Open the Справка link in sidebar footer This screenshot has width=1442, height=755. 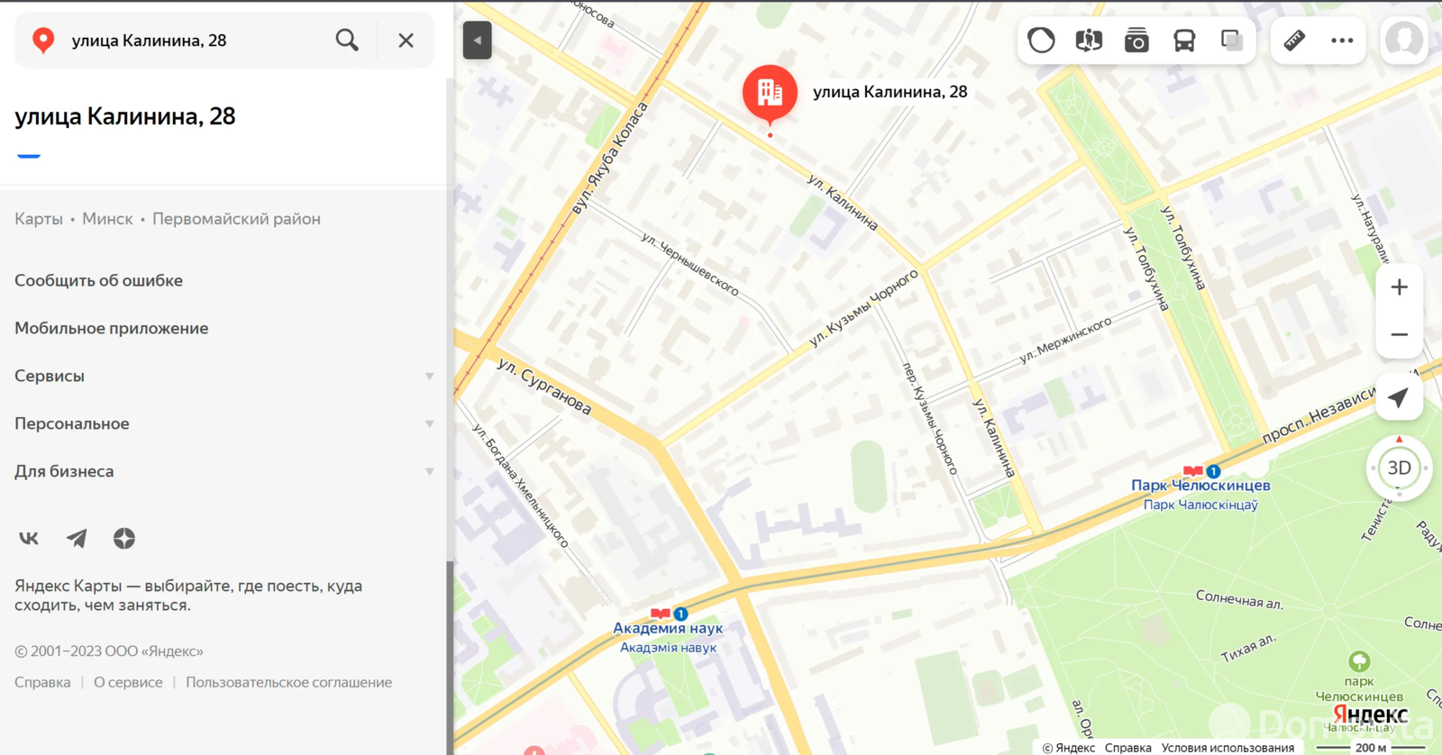(42, 682)
